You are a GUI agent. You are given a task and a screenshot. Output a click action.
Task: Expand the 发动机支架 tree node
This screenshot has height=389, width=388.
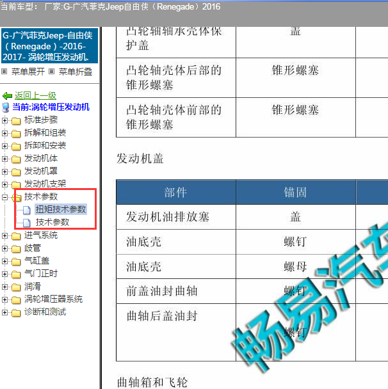4,184
